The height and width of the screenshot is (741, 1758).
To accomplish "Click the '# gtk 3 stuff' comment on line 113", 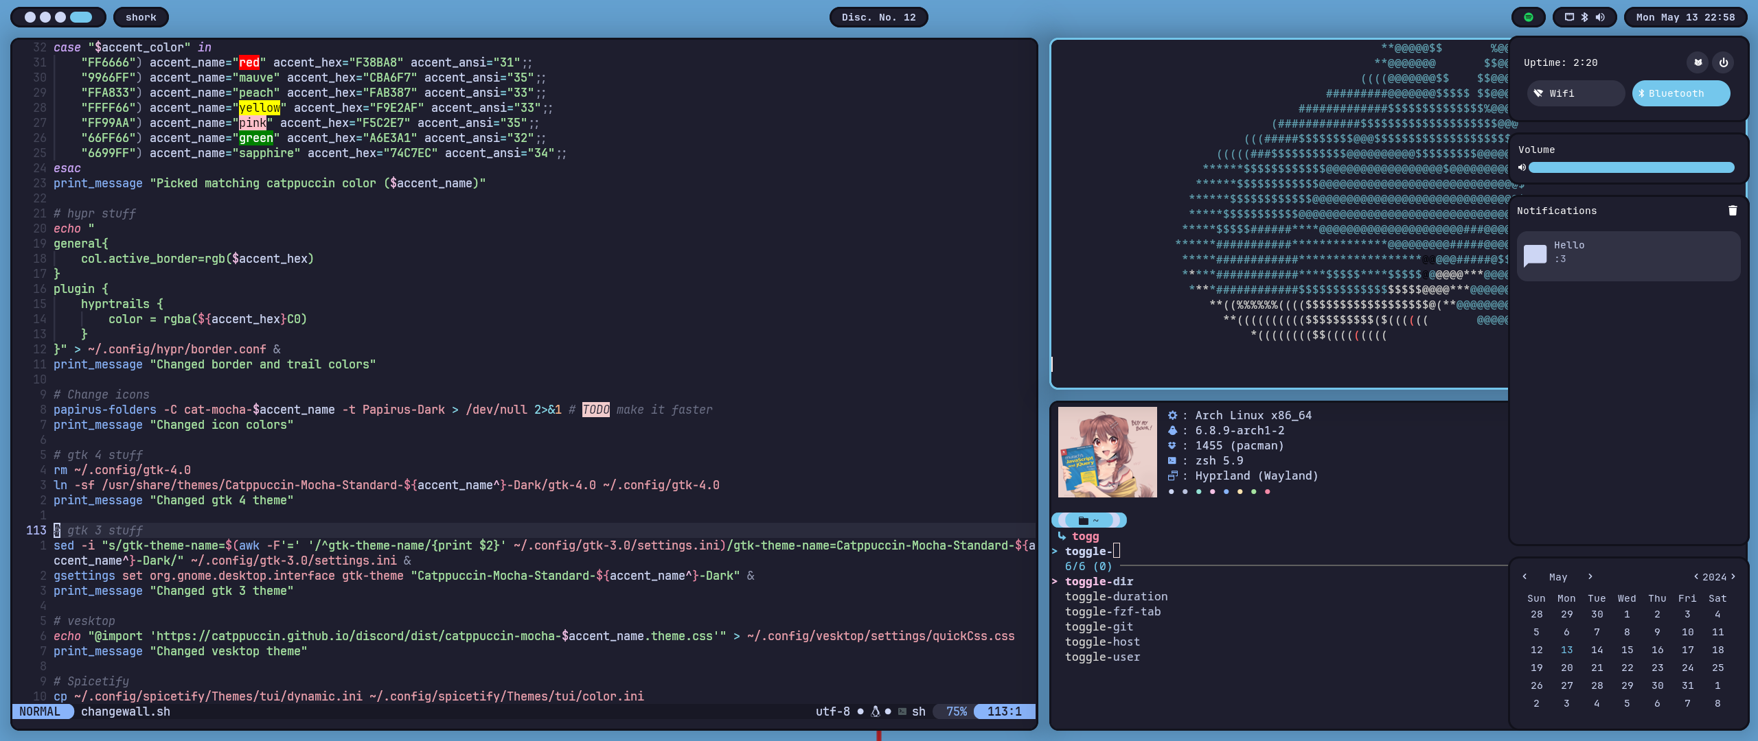I will pos(98,530).
